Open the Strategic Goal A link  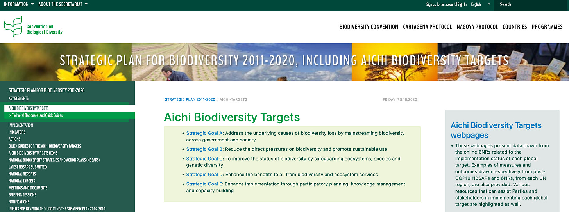click(x=204, y=133)
